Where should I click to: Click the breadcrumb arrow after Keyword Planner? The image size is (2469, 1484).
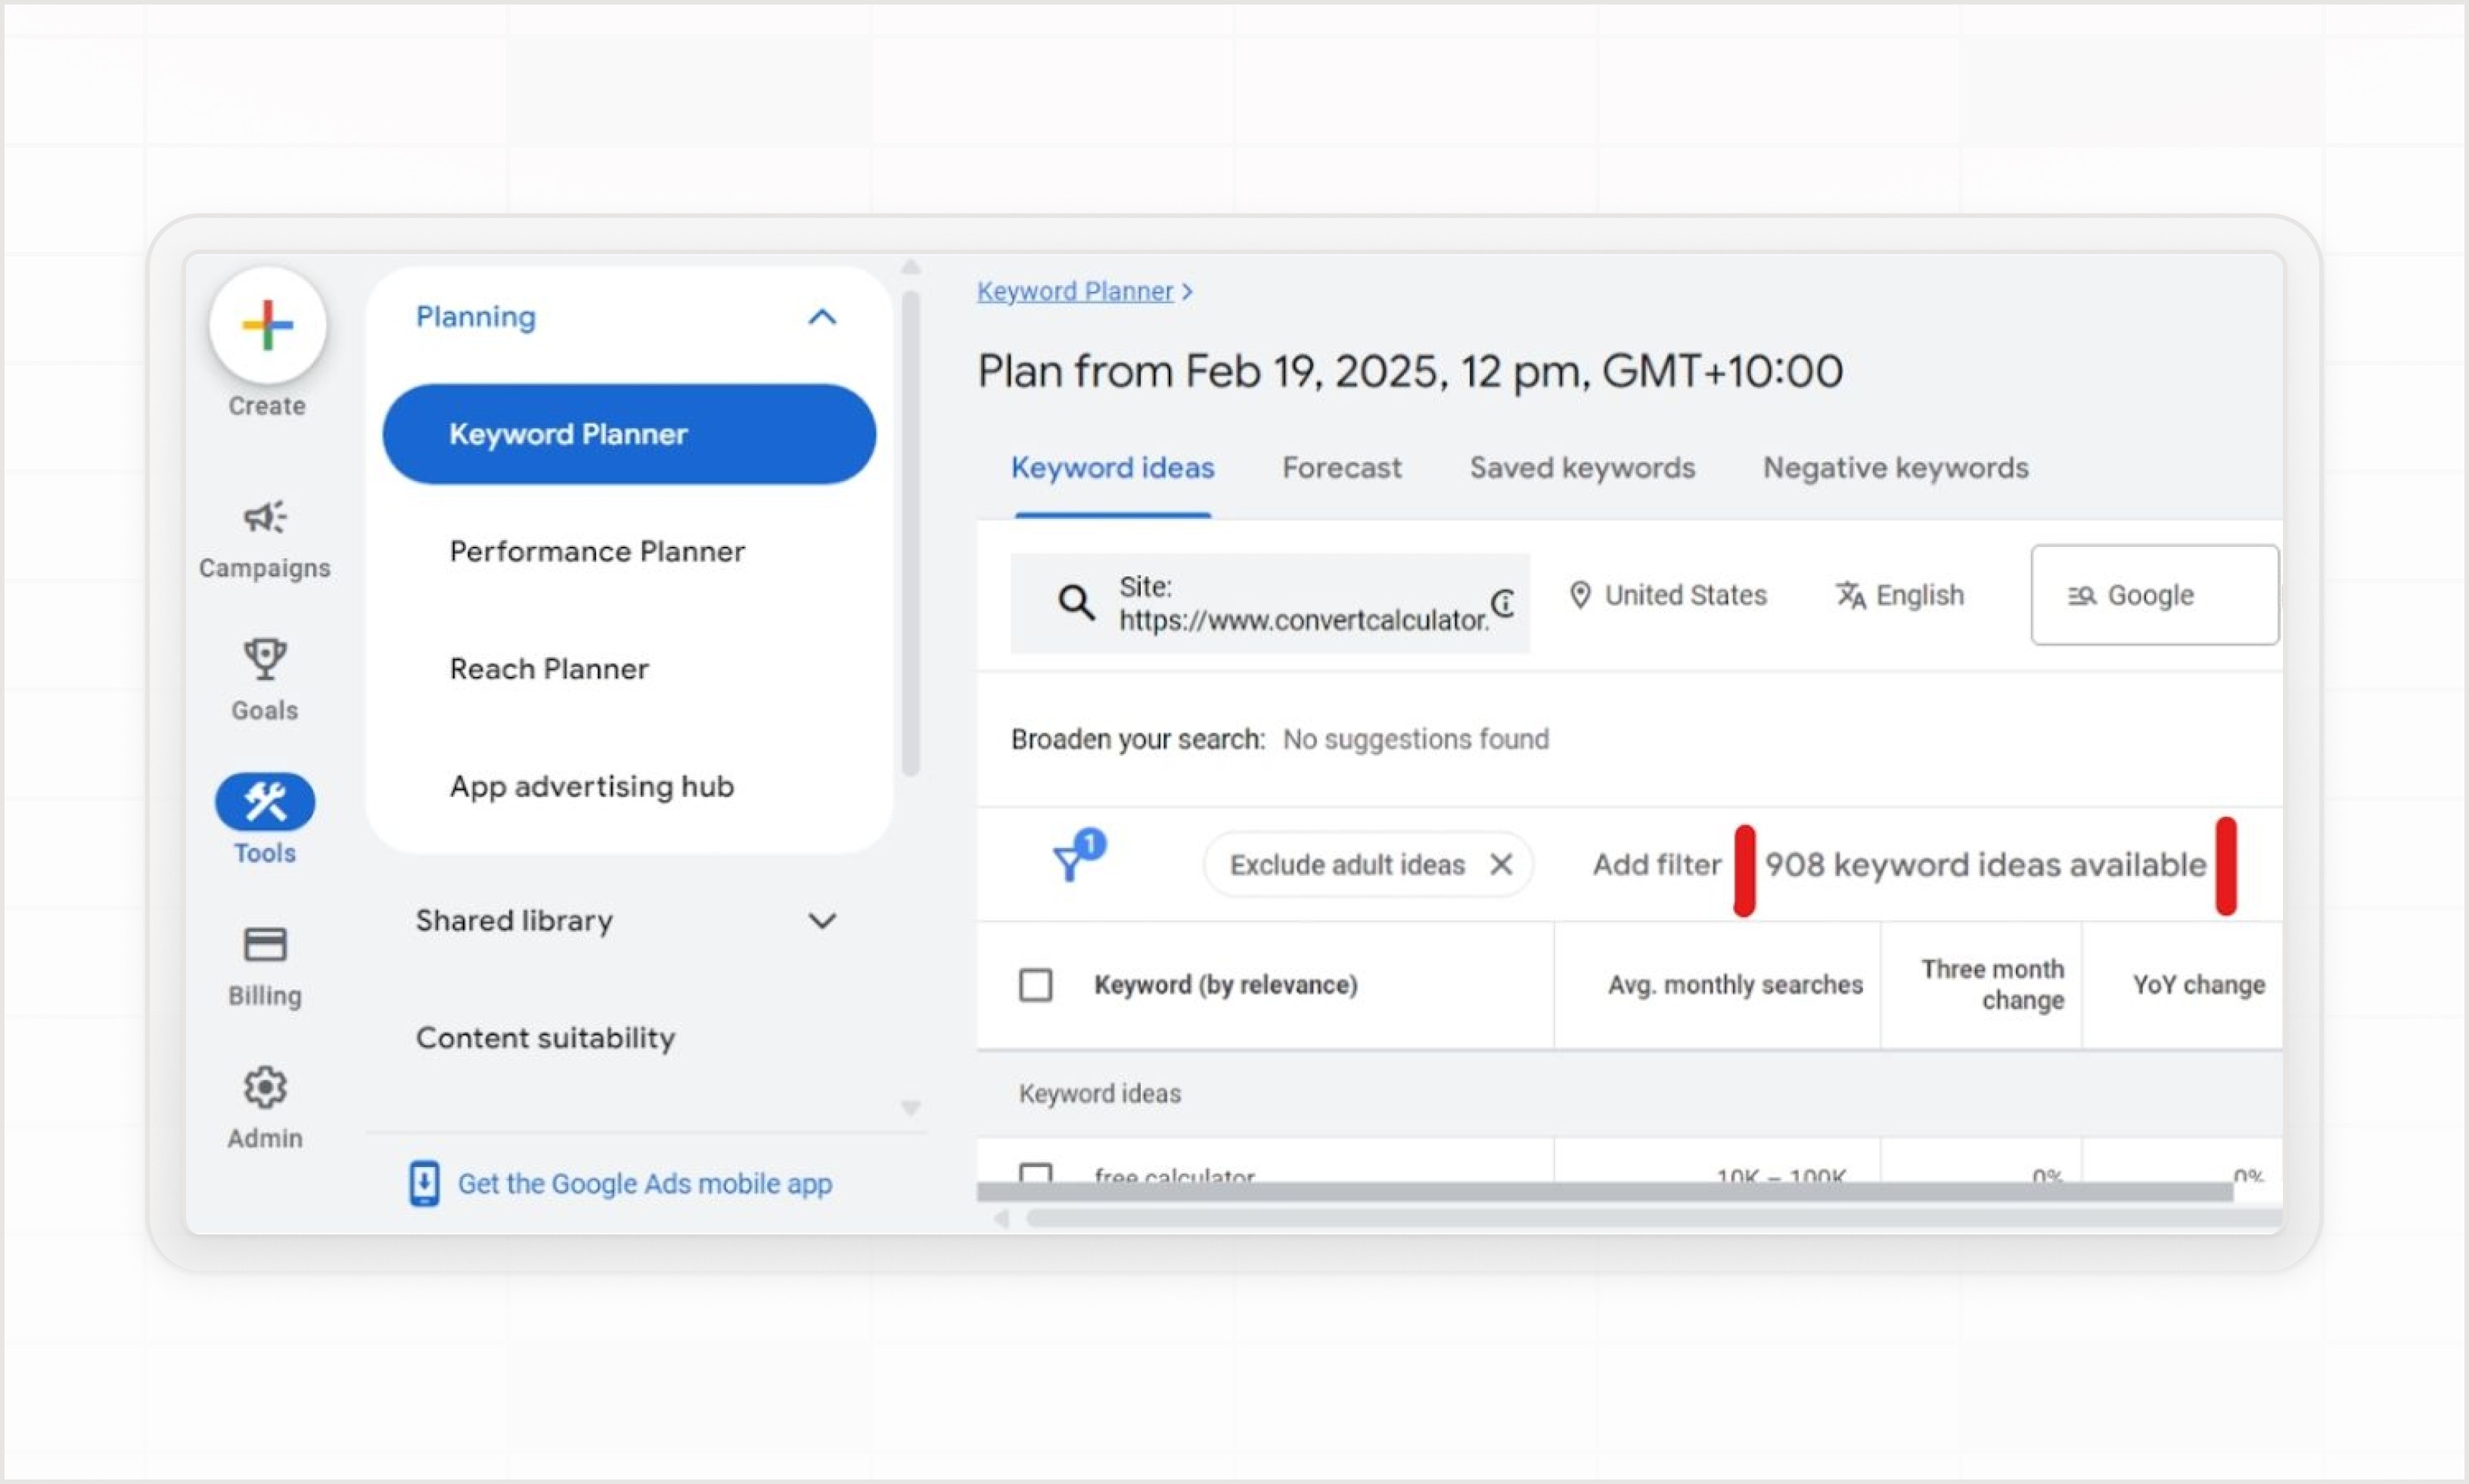(x=1187, y=292)
